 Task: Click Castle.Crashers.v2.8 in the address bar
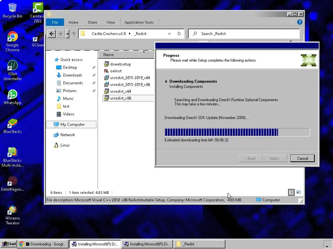click(x=109, y=34)
